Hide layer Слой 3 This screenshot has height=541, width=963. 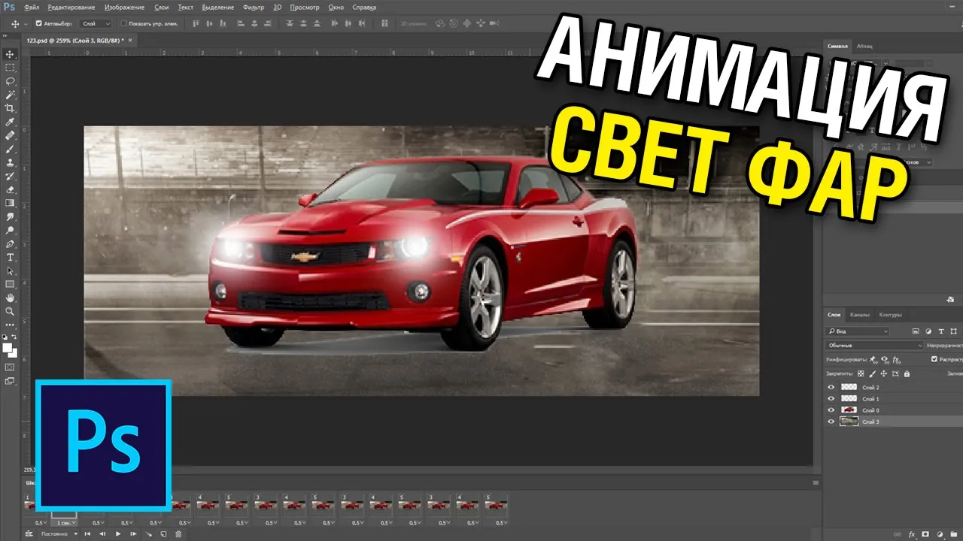click(x=831, y=422)
